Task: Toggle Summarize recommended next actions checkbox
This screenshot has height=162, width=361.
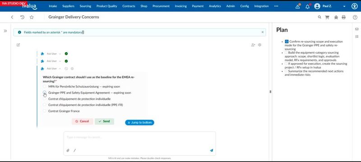Action: [x=286, y=71]
